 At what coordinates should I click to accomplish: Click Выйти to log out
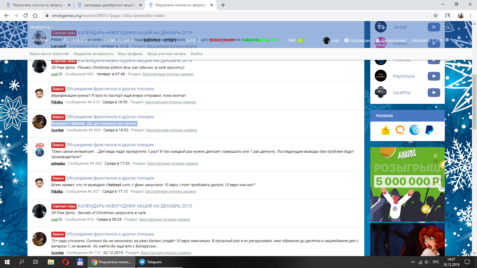197,54
